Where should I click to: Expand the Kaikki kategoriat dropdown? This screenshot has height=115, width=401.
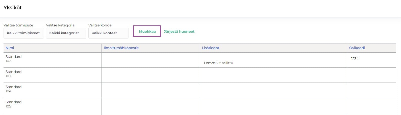[66, 33]
